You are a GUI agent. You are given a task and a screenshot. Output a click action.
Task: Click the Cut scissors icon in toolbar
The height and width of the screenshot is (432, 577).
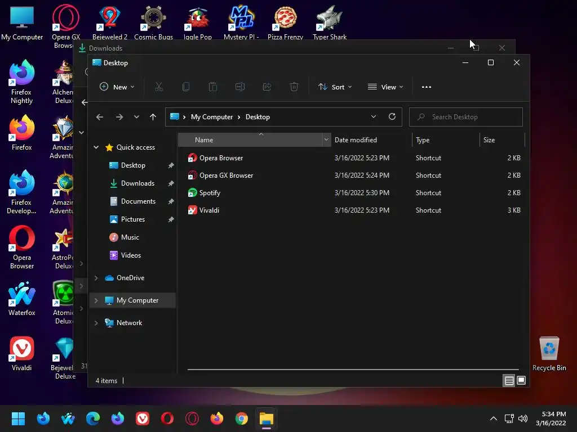(x=158, y=87)
